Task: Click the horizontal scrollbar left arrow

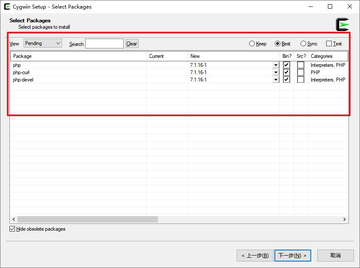Action: click(x=14, y=219)
